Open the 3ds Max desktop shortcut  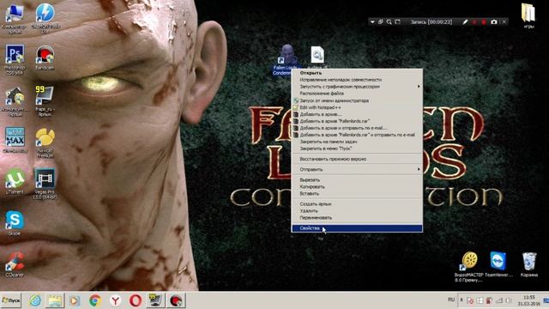coord(15,140)
